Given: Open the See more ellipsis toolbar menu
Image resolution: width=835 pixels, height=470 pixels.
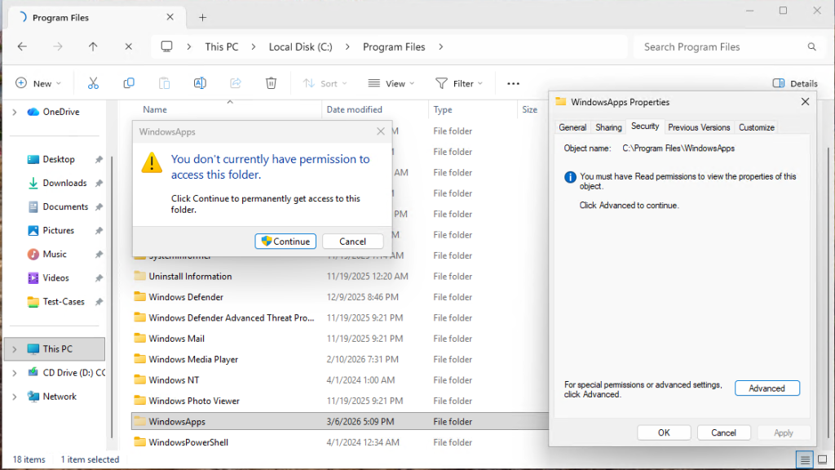Looking at the screenshot, I should 513,82.
